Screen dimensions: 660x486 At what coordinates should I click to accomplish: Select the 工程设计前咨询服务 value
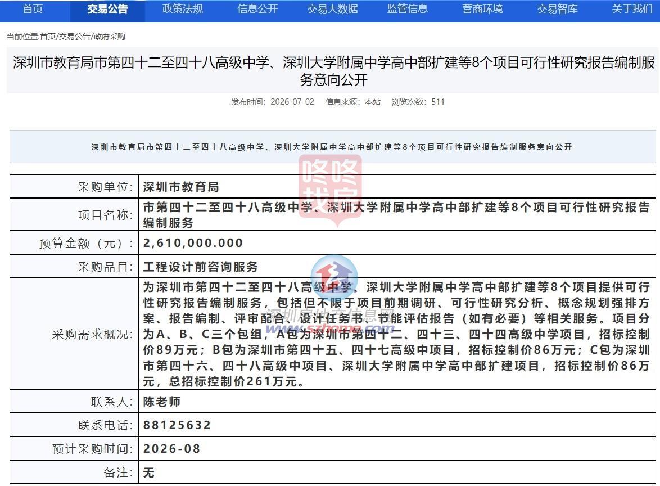coord(200,267)
